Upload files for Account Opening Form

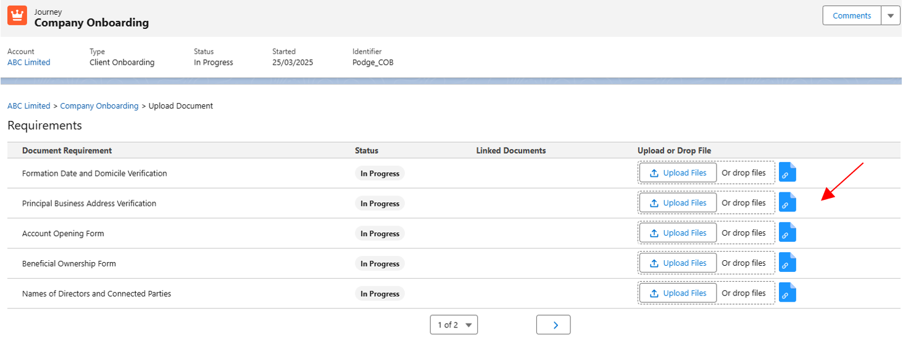(x=678, y=233)
